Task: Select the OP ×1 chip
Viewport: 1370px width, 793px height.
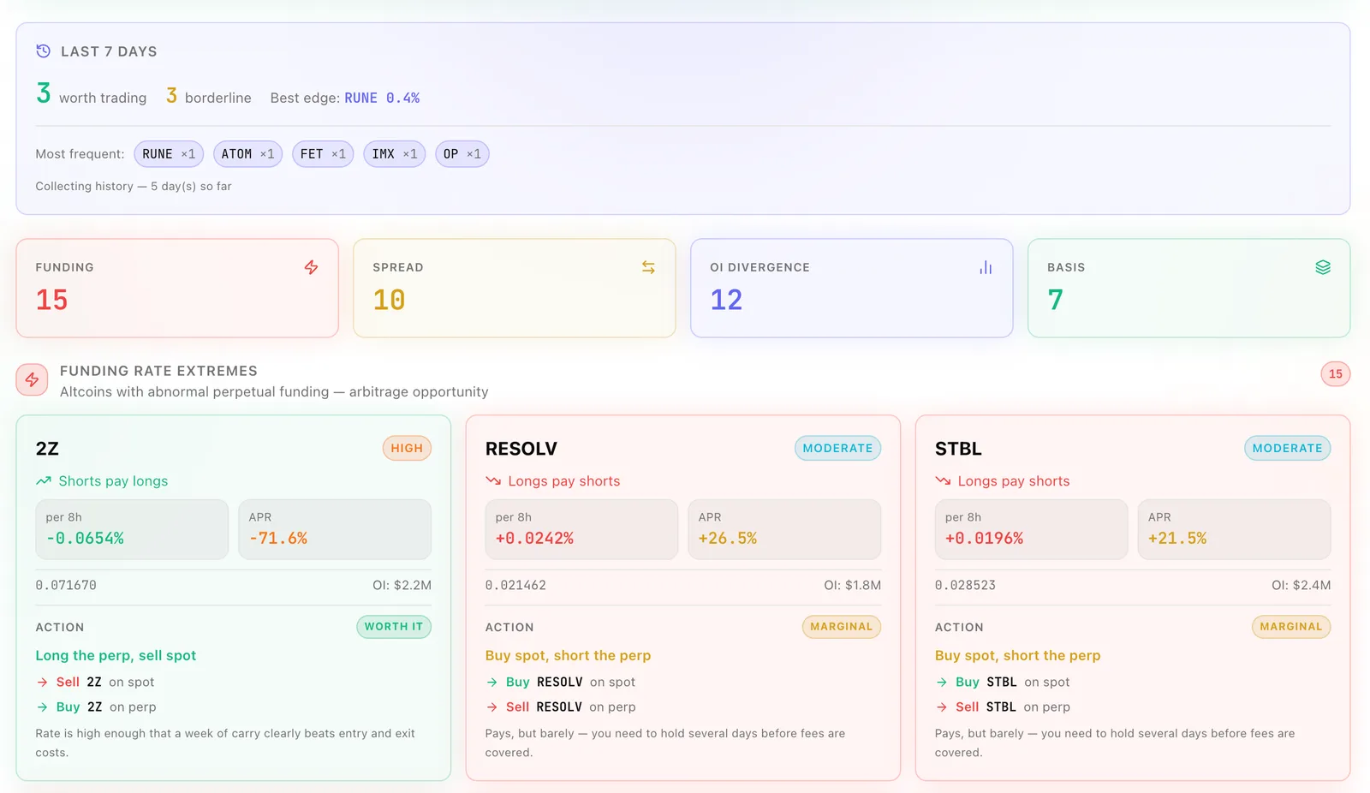Action: tap(462, 154)
